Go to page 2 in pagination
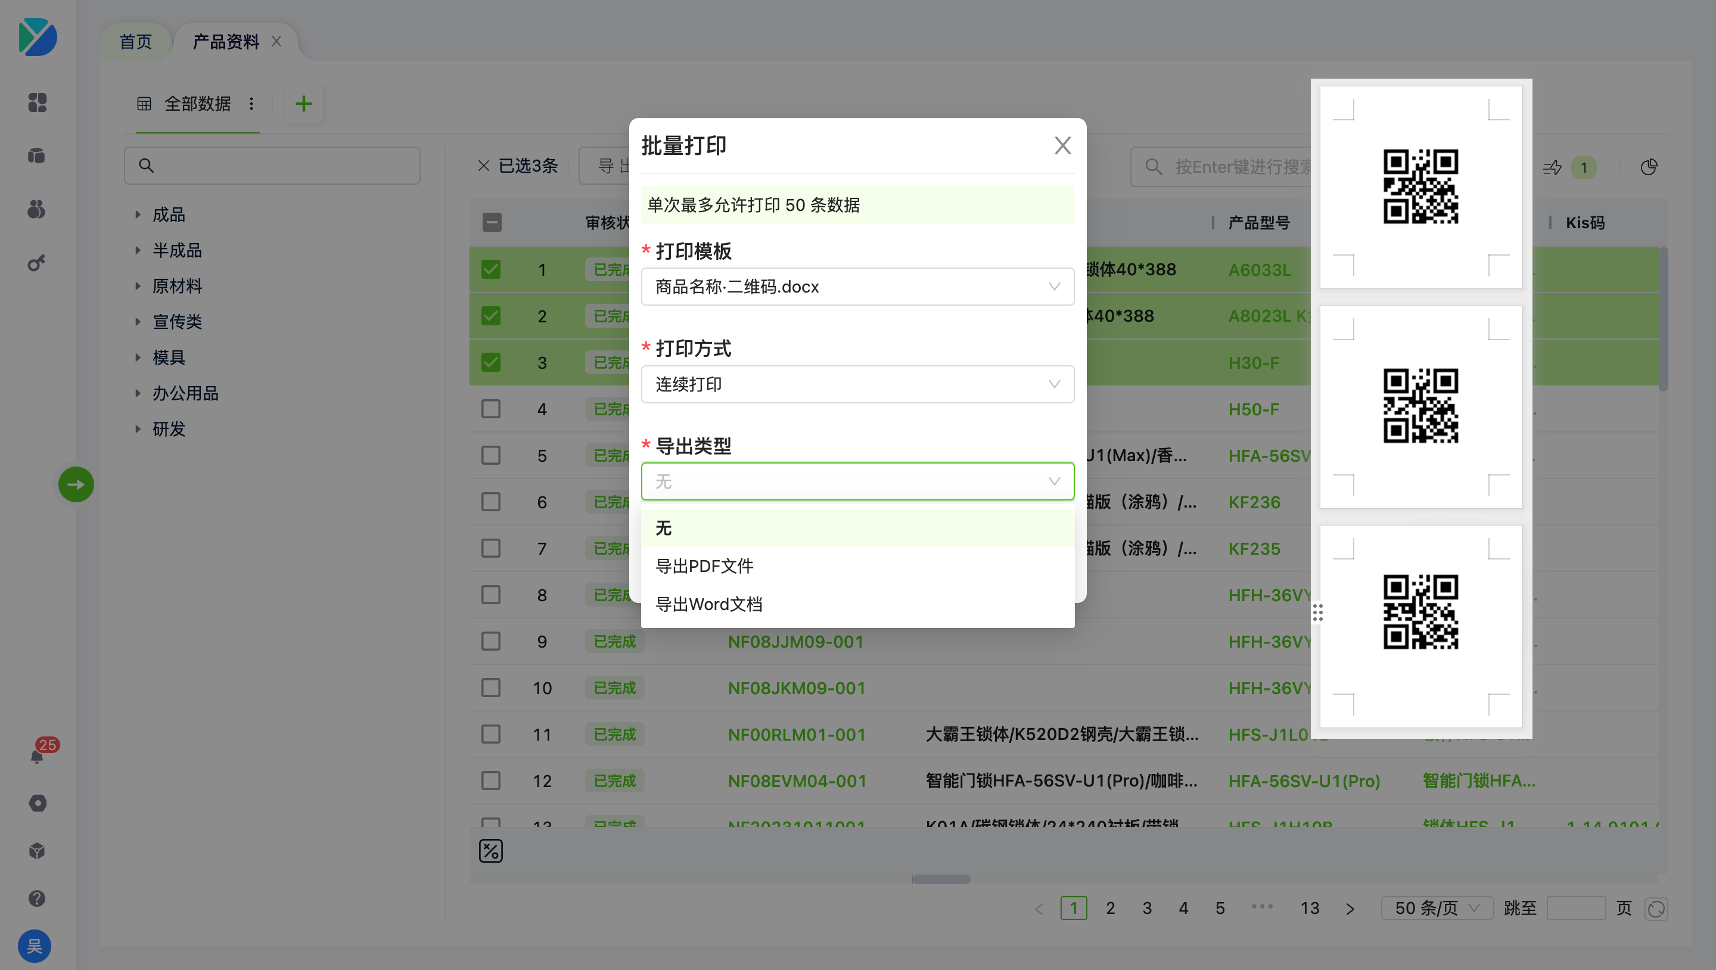Screen dimensions: 1716x970 pos(1111,909)
